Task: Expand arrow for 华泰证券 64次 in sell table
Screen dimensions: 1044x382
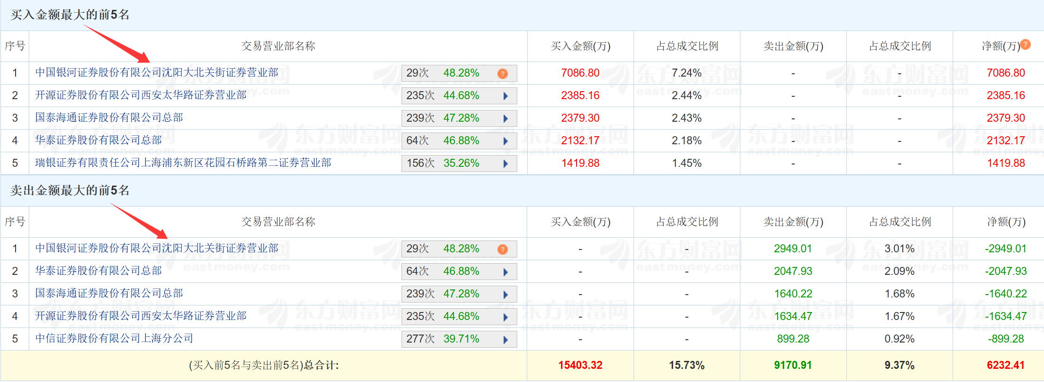Action: pyautogui.click(x=506, y=272)
